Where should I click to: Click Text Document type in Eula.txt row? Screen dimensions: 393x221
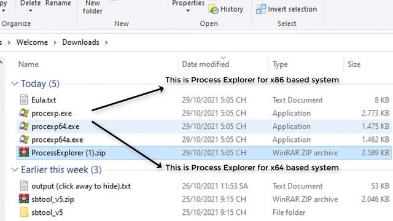297,100
